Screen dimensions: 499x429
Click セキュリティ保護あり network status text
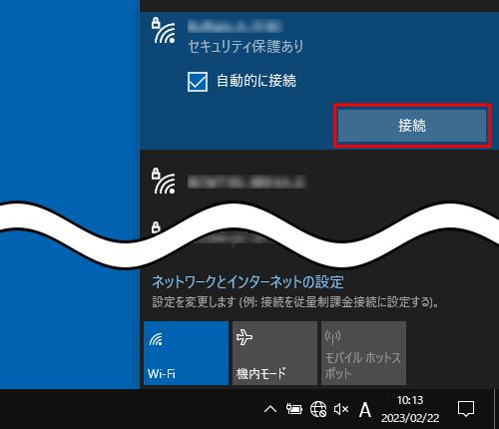pyautogui.click(x=246, y=47)
